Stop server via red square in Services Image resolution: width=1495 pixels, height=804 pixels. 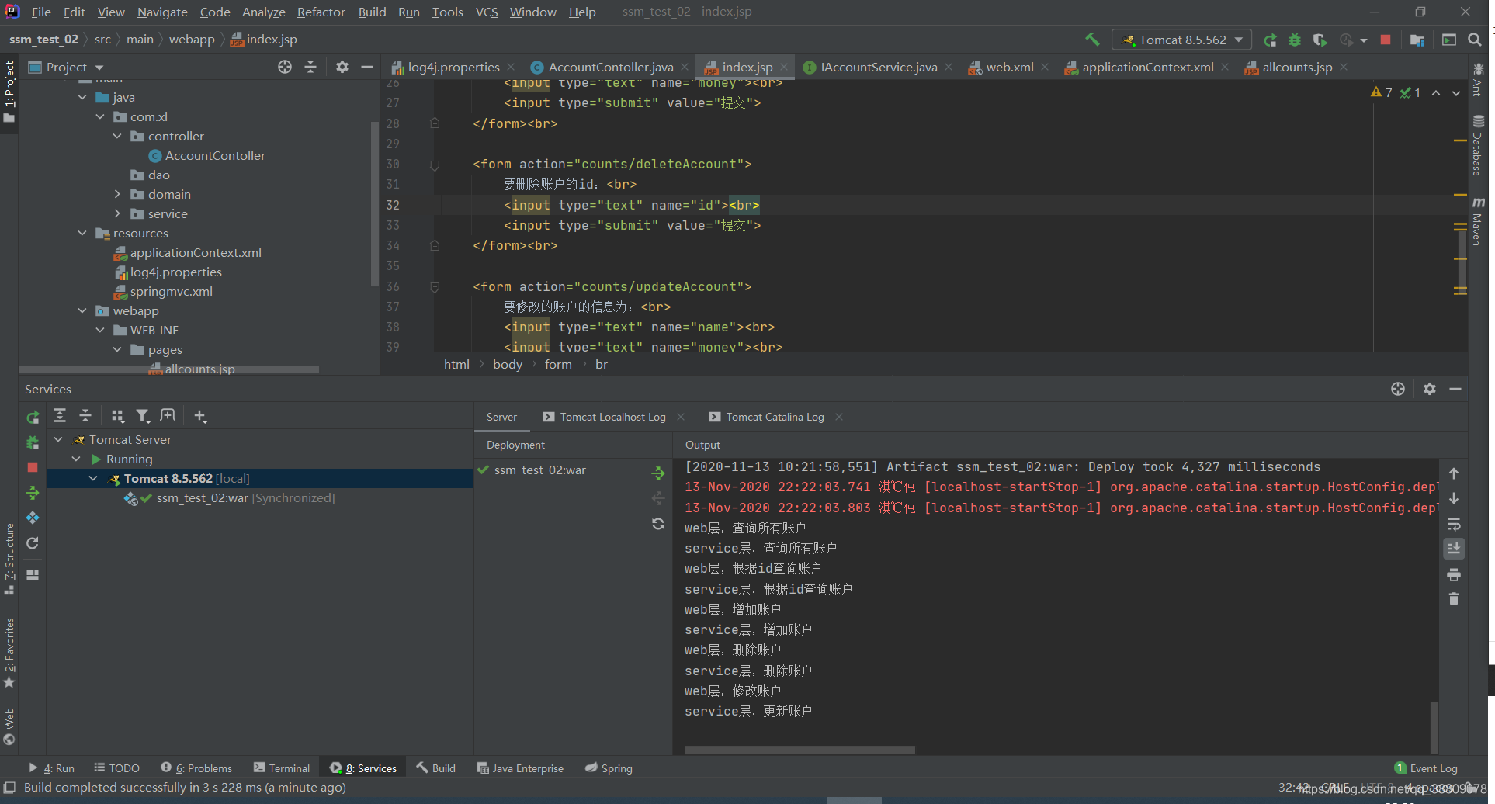[33, 467]
